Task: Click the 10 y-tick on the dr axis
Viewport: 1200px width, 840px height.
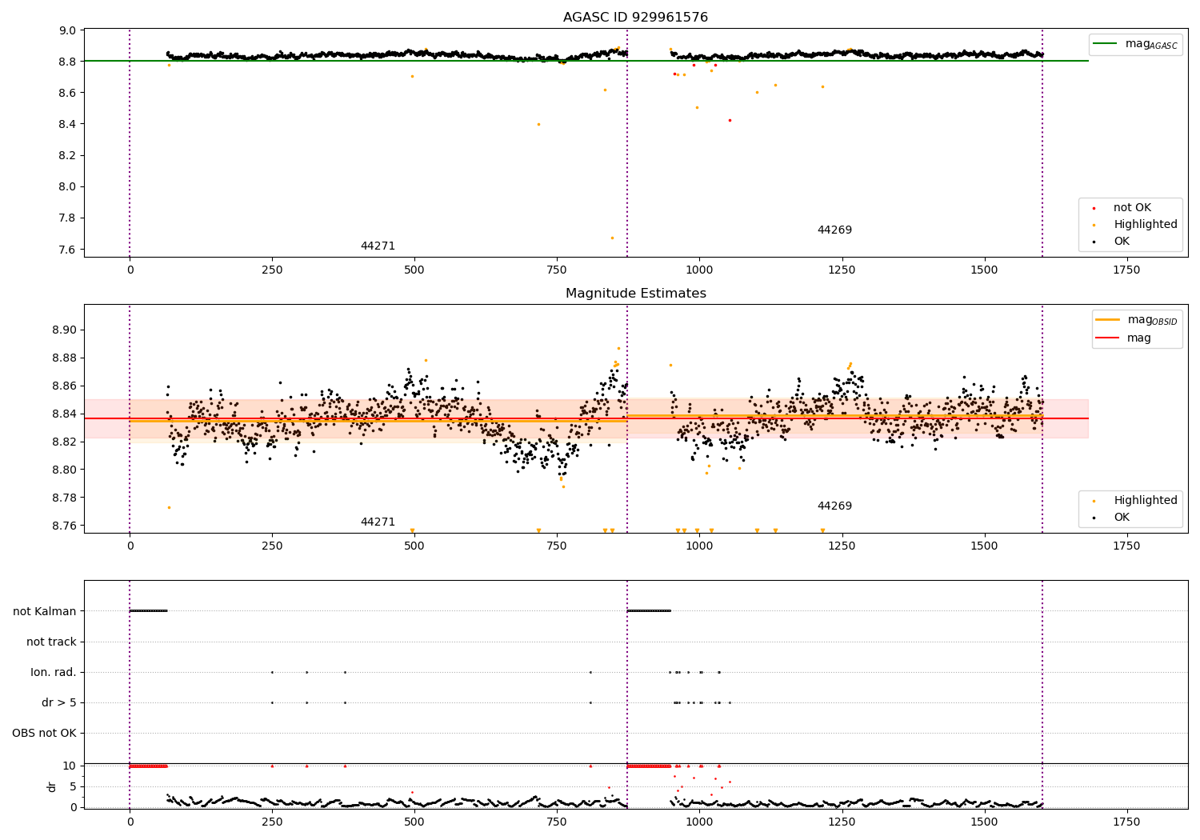Action: click(x=70, y=766)
